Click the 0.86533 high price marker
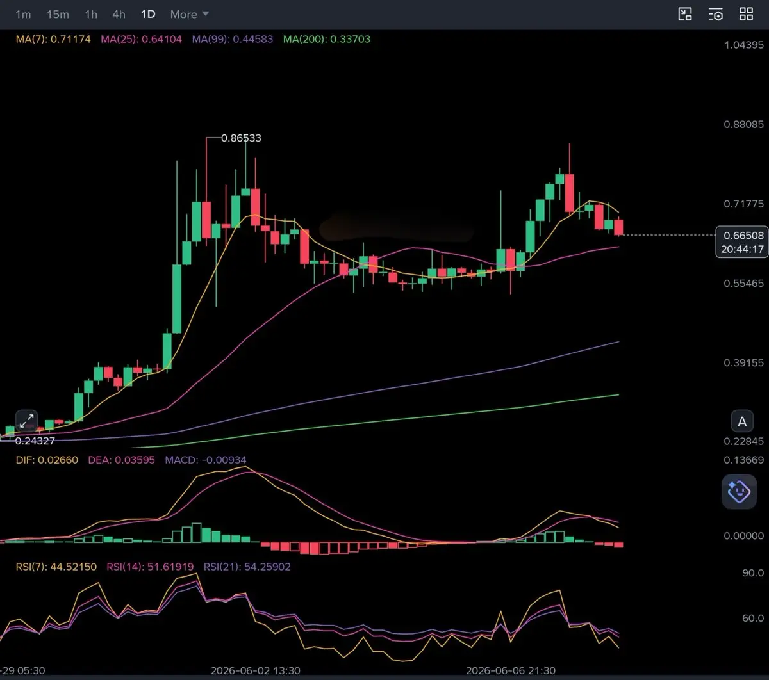The width and height of the screenshot is (769, 680). coord(241,138)
